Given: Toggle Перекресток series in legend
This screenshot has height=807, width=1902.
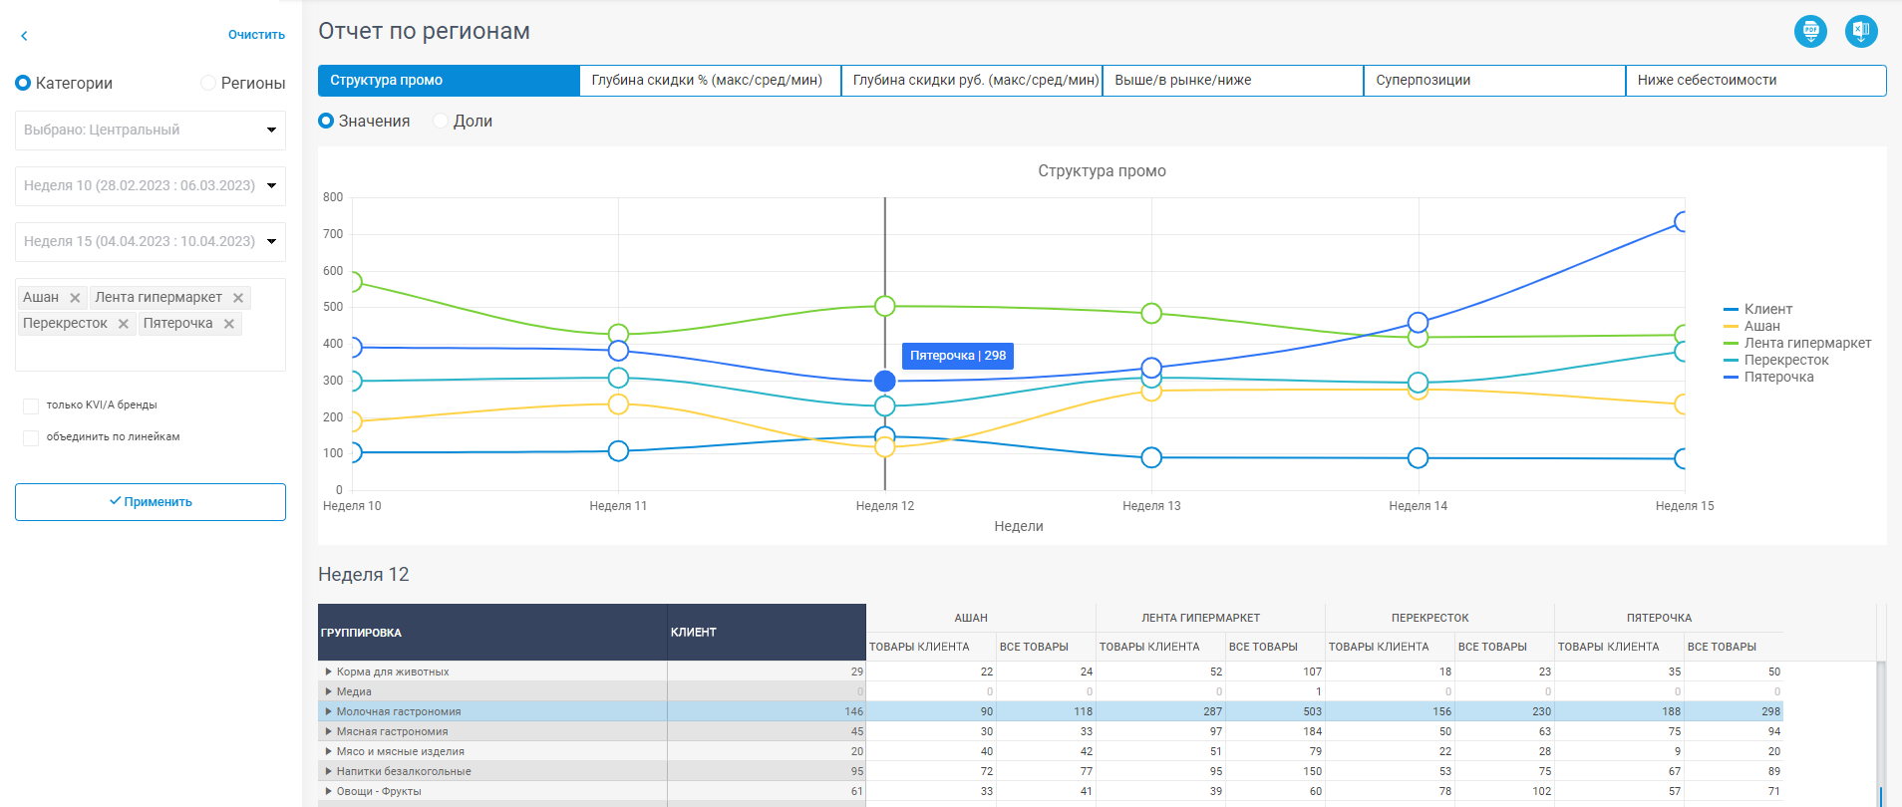Looking at the screenshot, I should pyautogui.click(x=1776, y=360).
